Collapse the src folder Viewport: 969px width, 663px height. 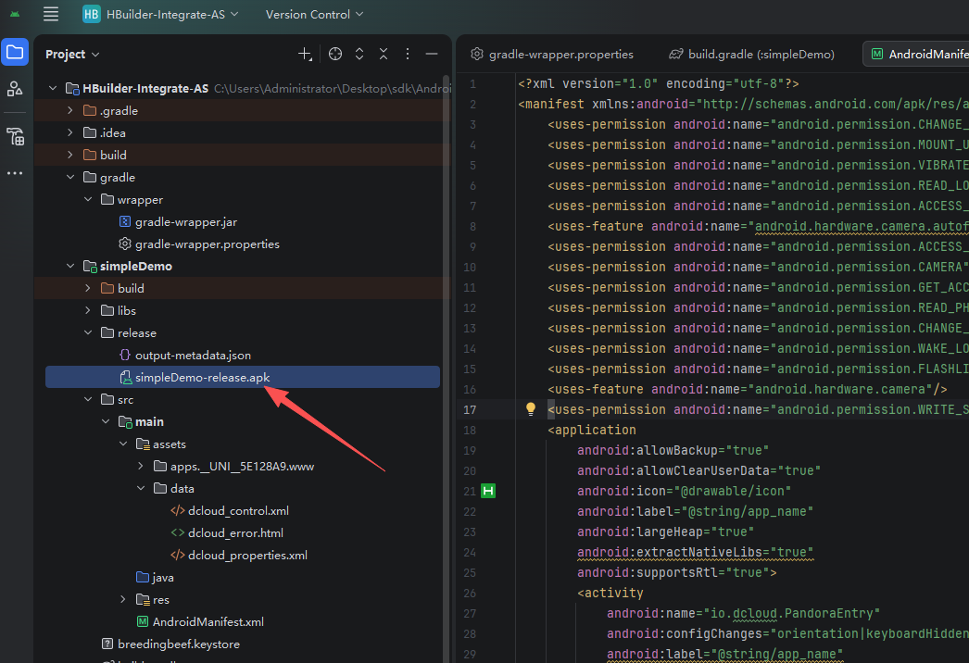point(88,400)
